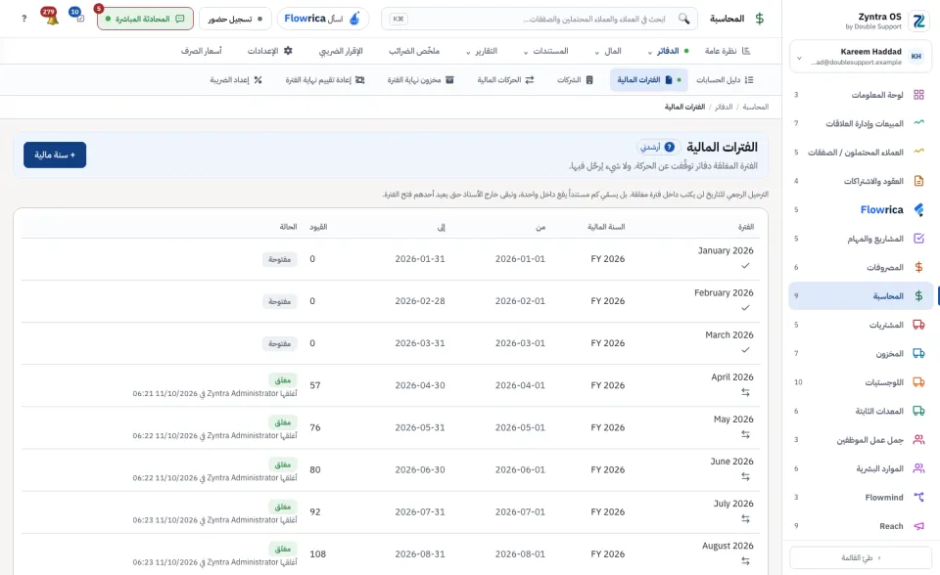Expand the المال menu dropdown
This screenshot has height=575, width=940.
coord(608,51)
